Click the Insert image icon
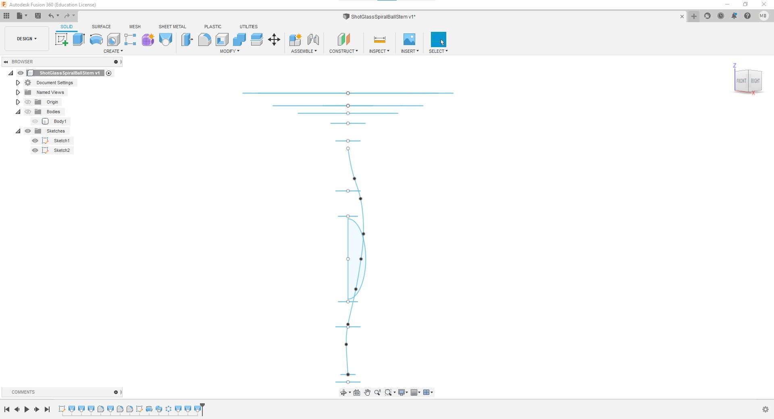774x419 pixels. pyautogui.click(x=409, y=39)
